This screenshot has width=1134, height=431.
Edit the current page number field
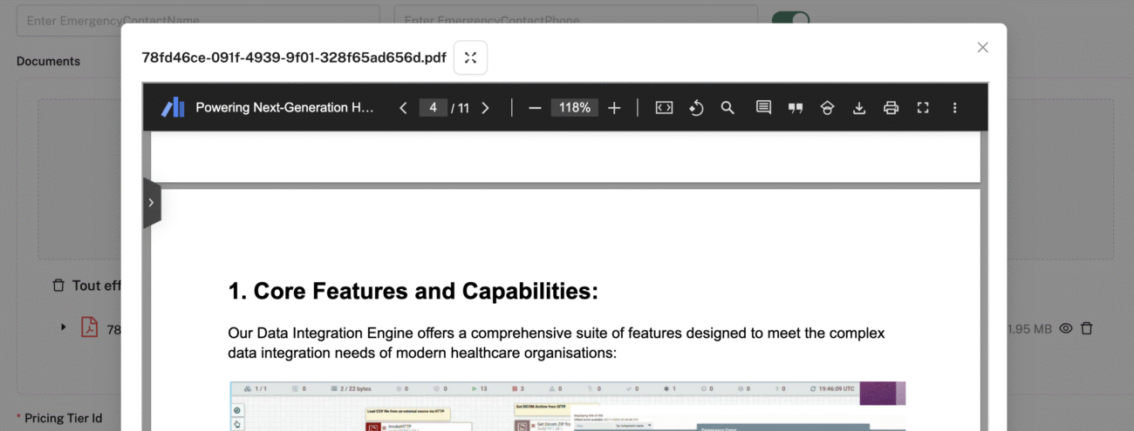(433, 108)
